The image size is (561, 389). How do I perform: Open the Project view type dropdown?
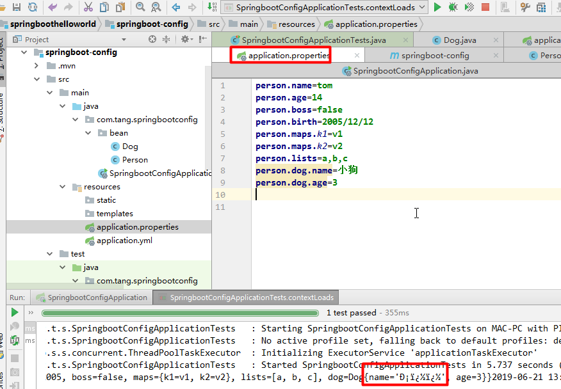tap(124, 39)
